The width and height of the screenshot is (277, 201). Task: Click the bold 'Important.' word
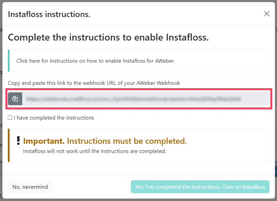pos(44,141)
